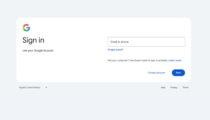Proceed to the next step with Next
The width and height of the screenshot is (210, 120).
[x=178, y=73]
